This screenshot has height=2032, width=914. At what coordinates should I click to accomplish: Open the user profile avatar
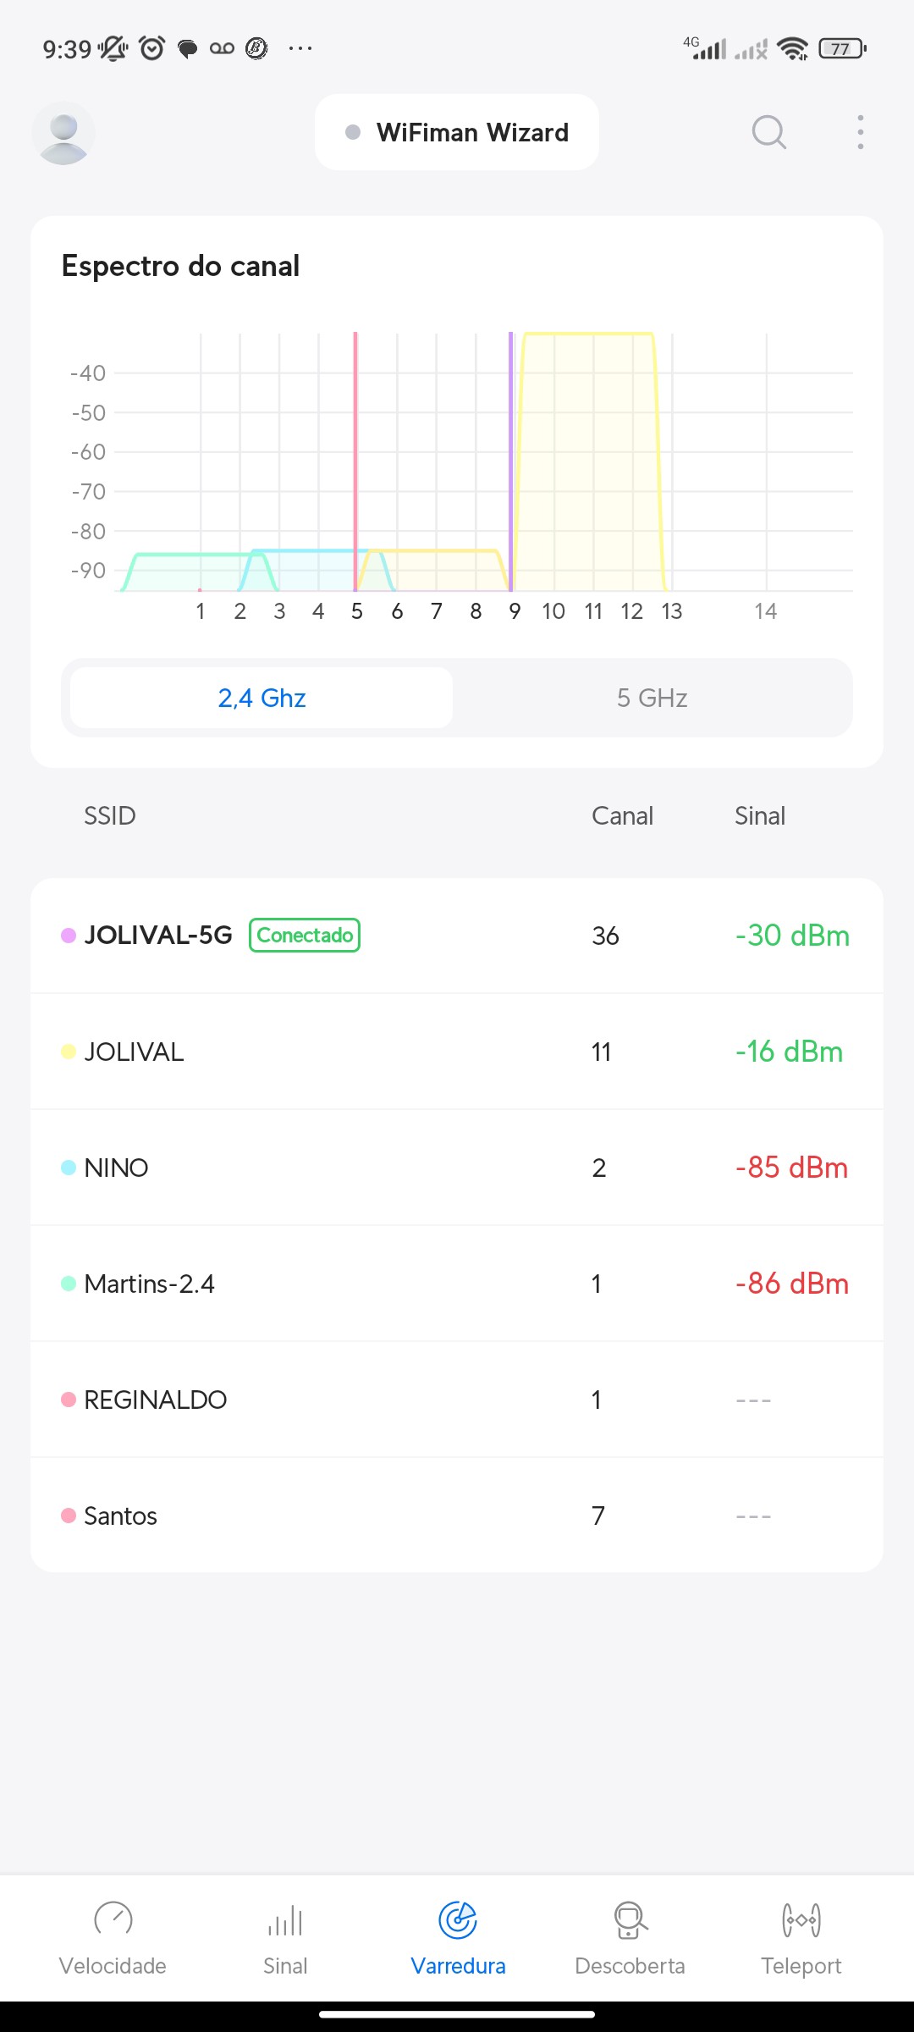tap(63, 133)
